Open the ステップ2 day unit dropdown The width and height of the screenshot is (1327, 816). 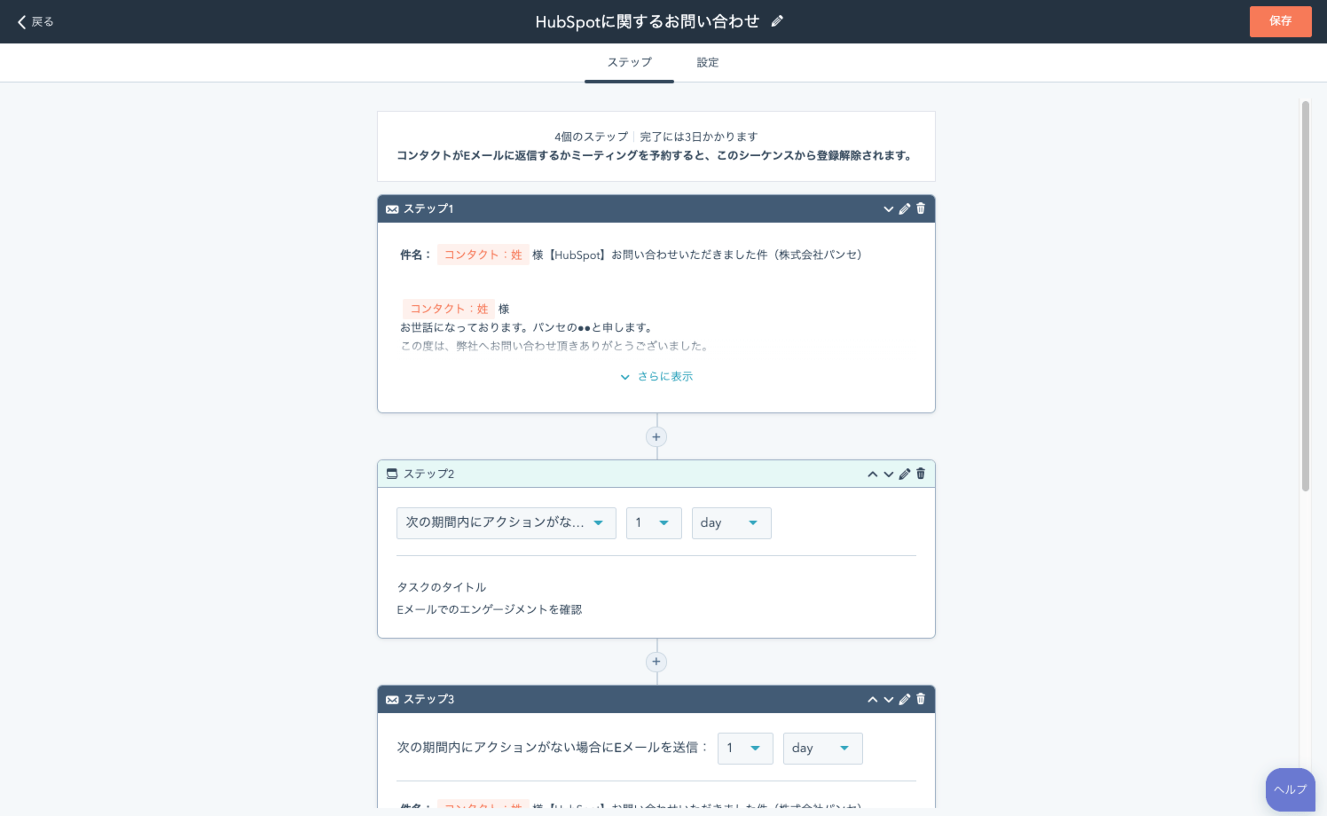(731, 523)
